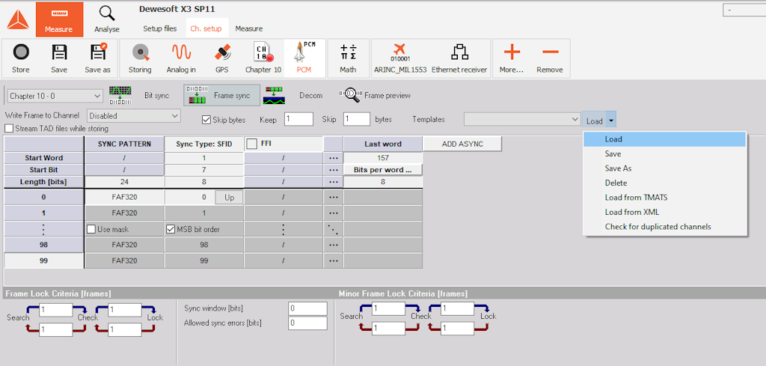Image resolution: width=766 pixels, height=366 pixels.
Task: Click the Sync window [bits] field
Action: (307, 308)
